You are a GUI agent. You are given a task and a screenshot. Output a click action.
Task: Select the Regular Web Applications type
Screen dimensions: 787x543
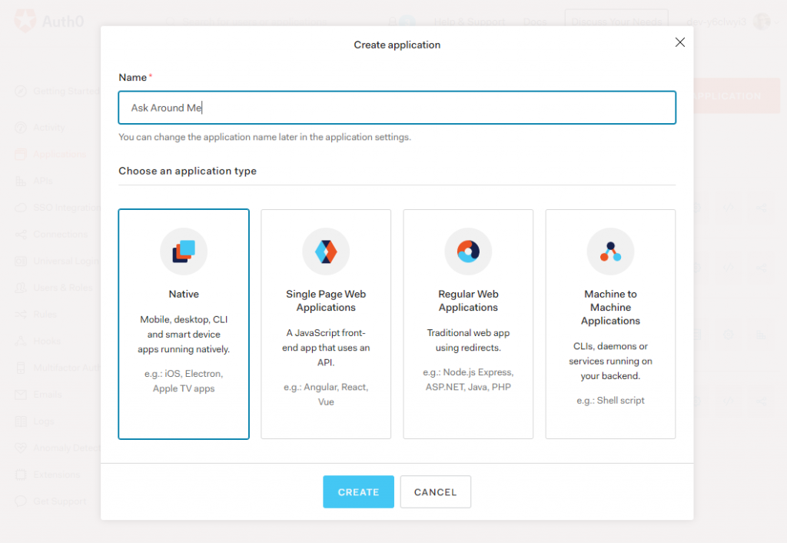[468, 323]
